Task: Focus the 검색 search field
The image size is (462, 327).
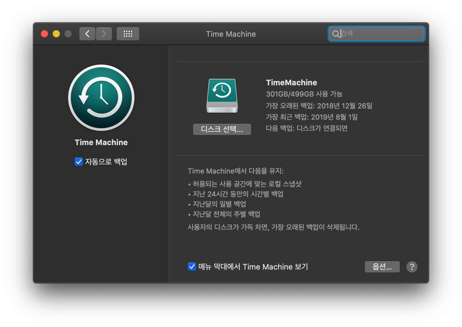Action: [376, 34]
